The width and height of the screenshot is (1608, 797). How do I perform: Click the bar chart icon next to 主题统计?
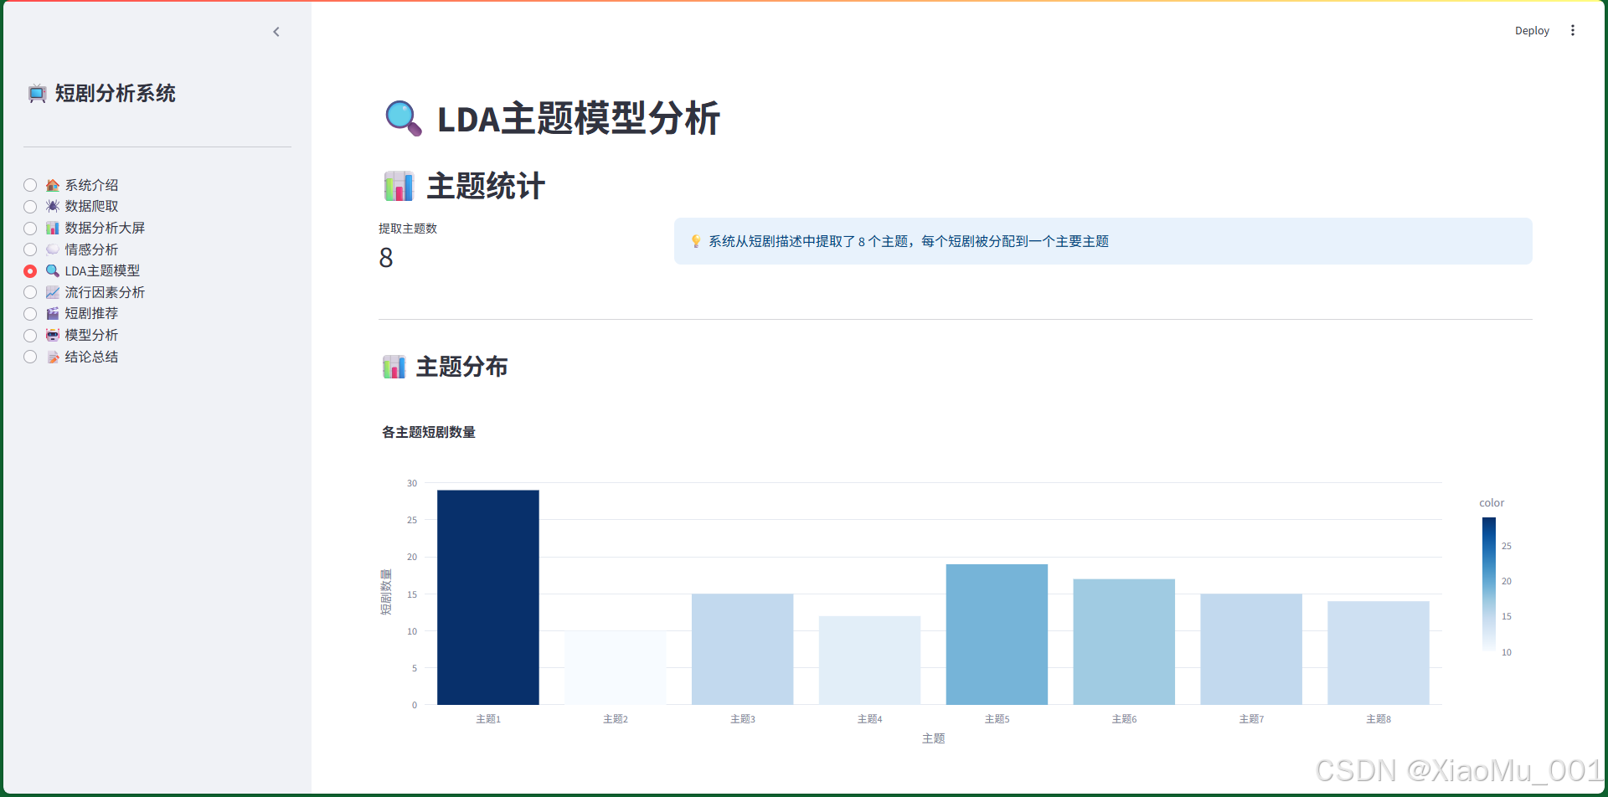pyautogui.click(x=397, y=185)
